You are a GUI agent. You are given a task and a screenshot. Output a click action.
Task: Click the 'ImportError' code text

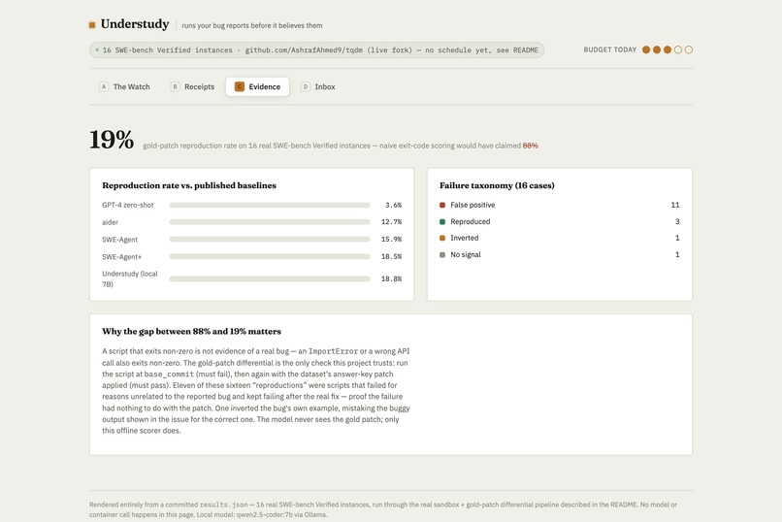click(333, 351)
